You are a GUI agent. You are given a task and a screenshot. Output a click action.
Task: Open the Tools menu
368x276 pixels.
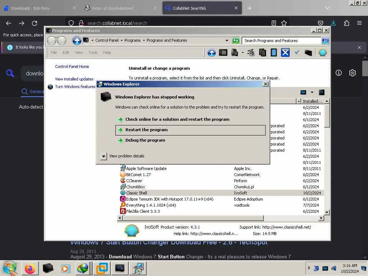pyautogui.click(x=93, y=52)
